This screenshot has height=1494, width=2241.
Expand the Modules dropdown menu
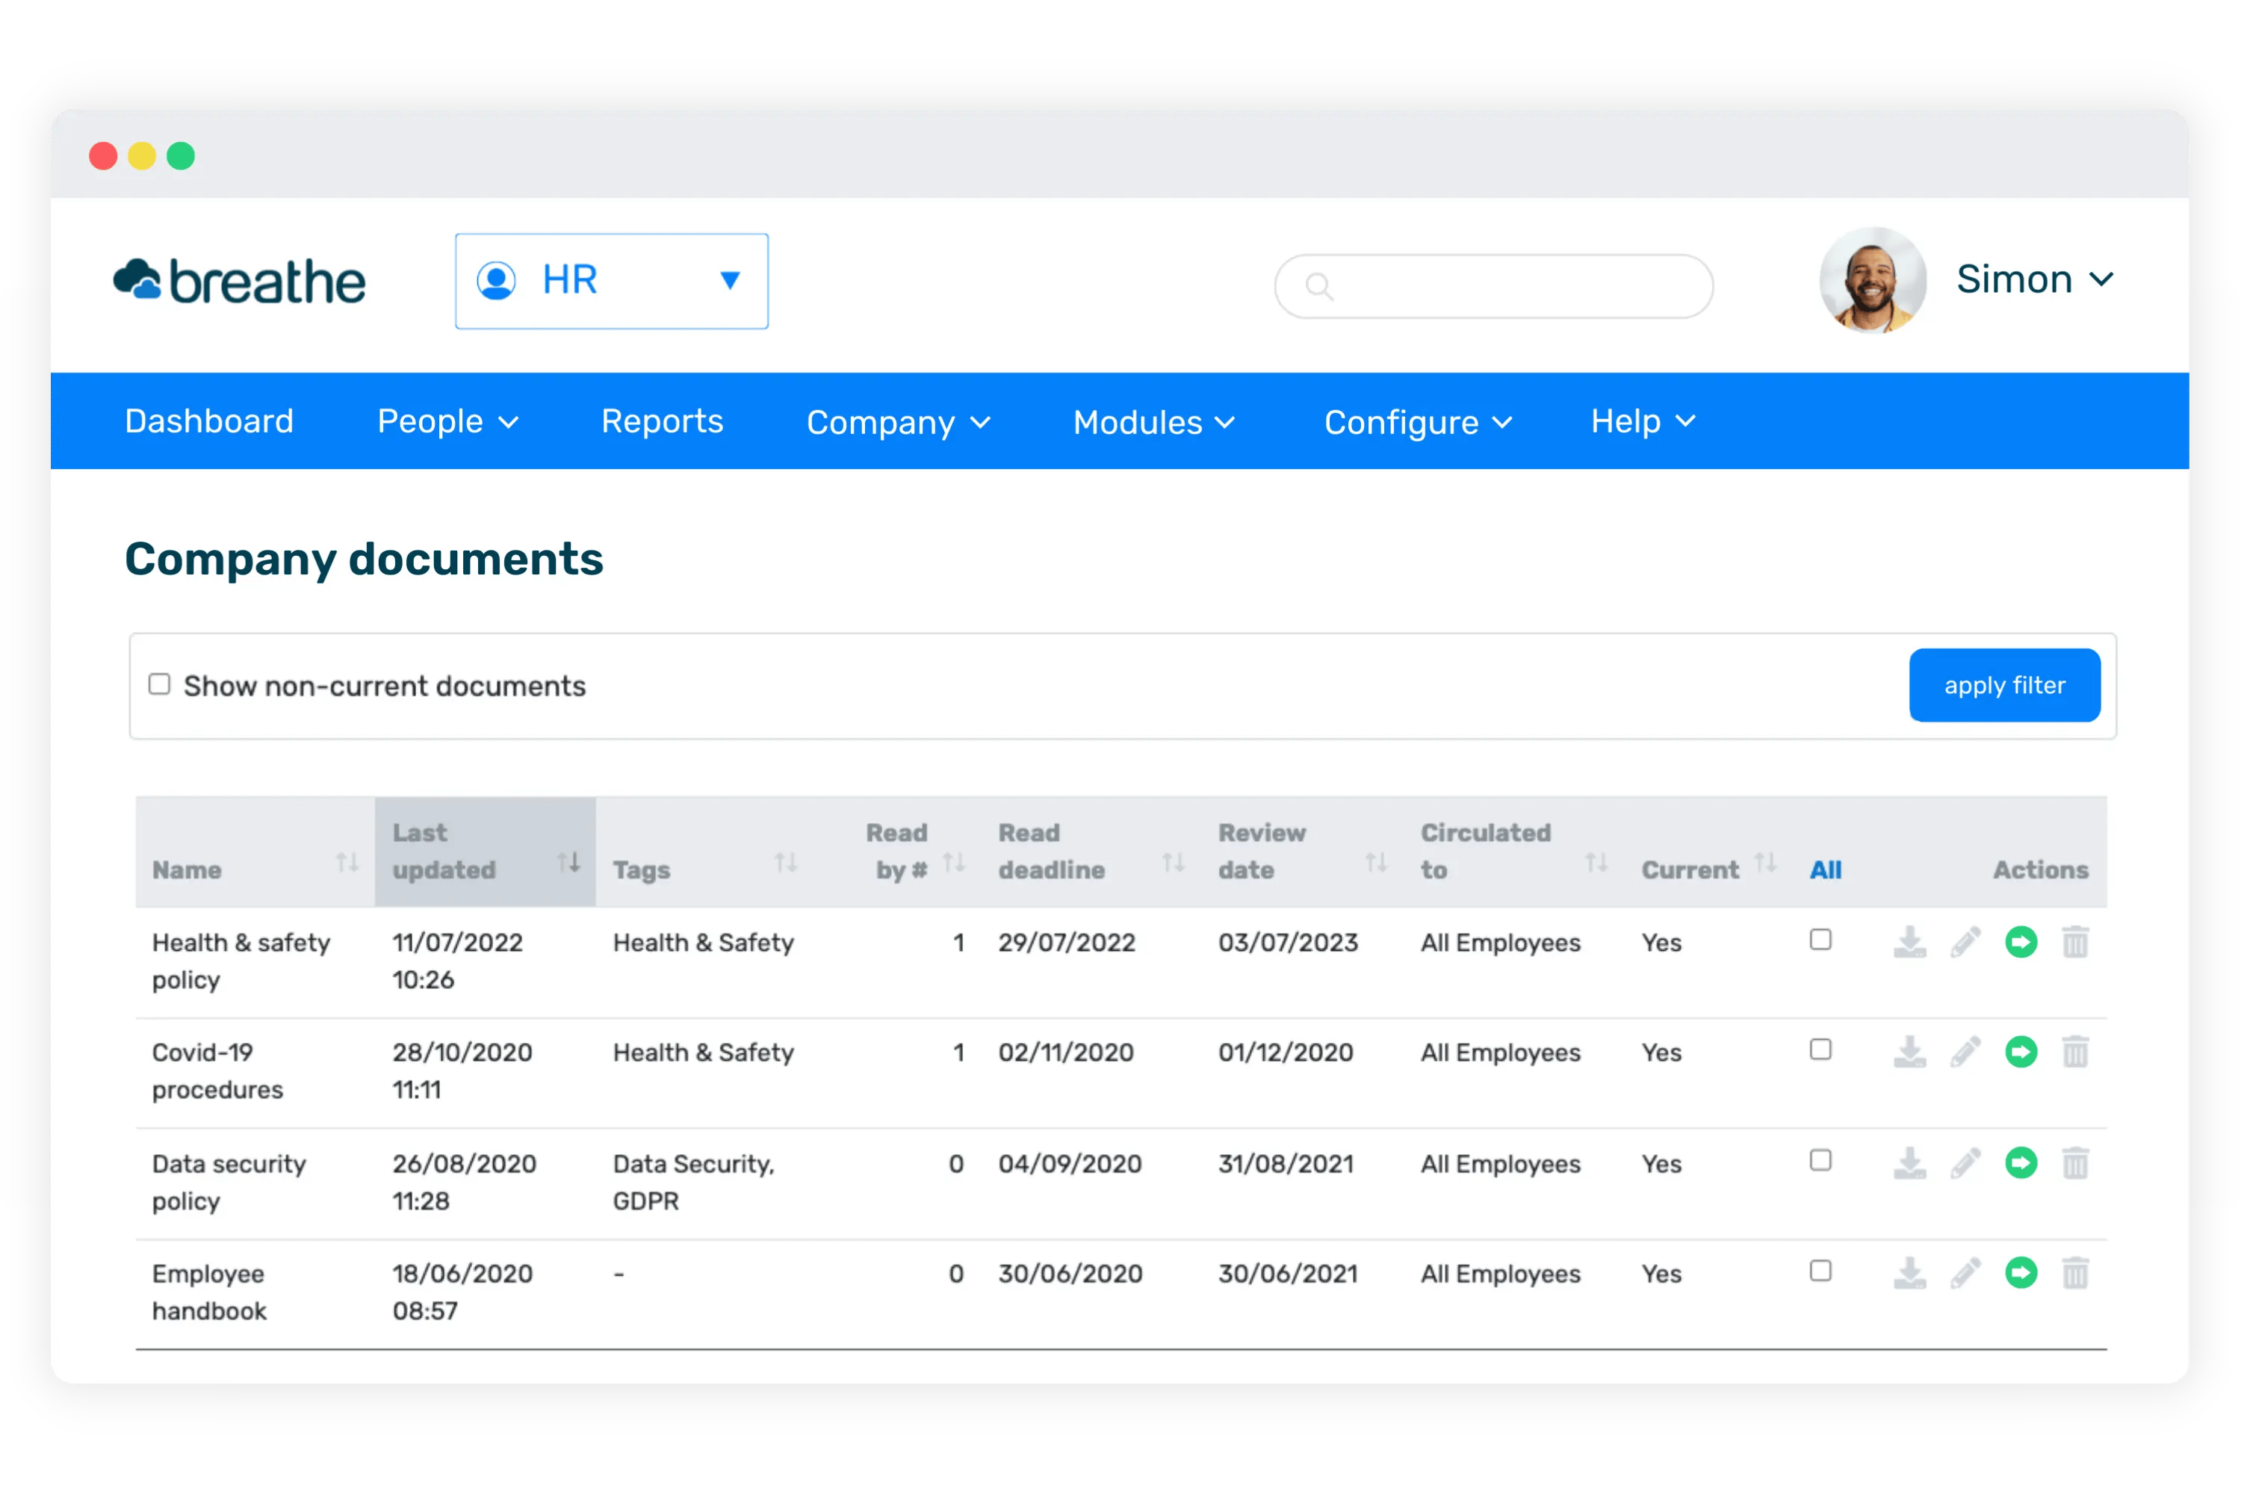(x=1153, y=422)
